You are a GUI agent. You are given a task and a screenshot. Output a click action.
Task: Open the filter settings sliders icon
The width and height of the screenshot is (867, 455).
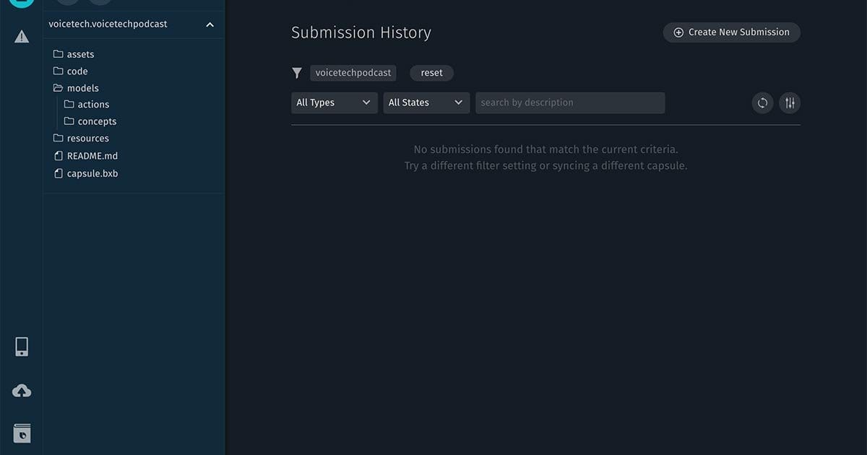point(790,103)
